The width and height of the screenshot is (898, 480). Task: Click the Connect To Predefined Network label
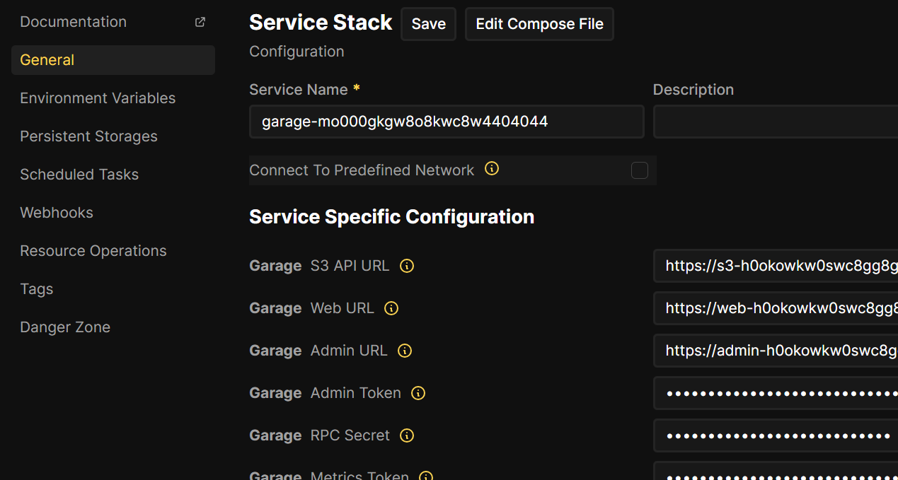coord(362,170)
